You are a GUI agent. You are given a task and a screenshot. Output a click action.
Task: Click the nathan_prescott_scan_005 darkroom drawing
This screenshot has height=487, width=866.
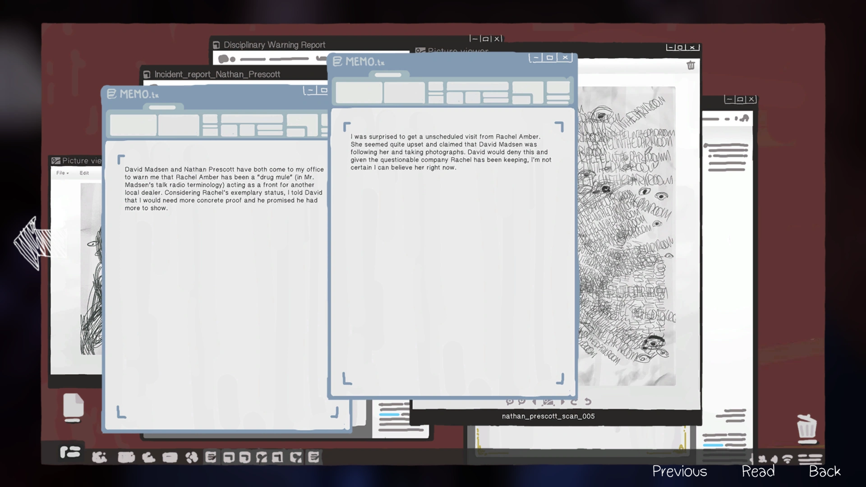pos(627,234)
